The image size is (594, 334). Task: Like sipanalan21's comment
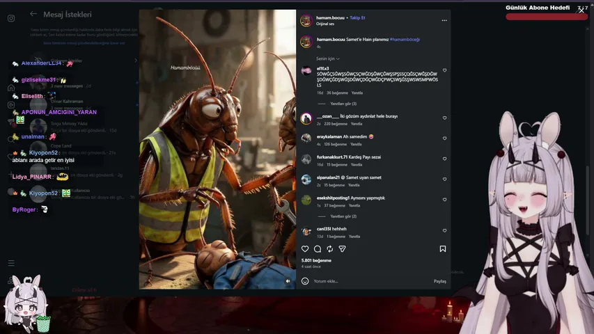click(445, 179)
